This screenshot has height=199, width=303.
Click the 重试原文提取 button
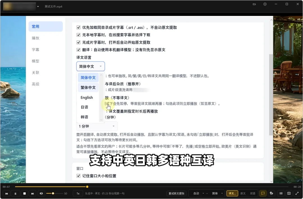(176, 193)
